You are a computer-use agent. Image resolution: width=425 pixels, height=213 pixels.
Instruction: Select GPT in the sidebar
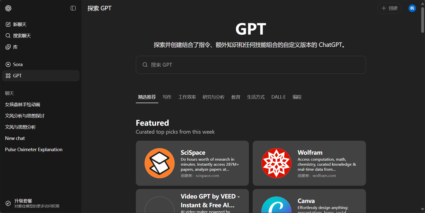pos(41,76)
